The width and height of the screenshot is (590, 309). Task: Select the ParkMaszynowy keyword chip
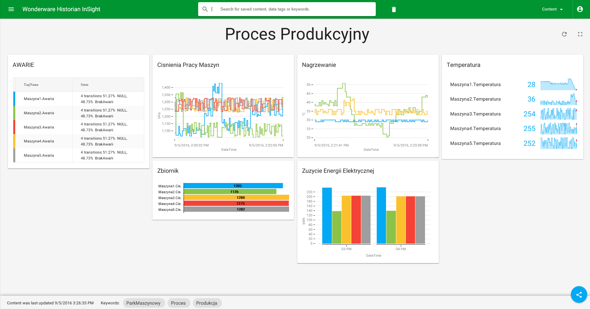143,303
